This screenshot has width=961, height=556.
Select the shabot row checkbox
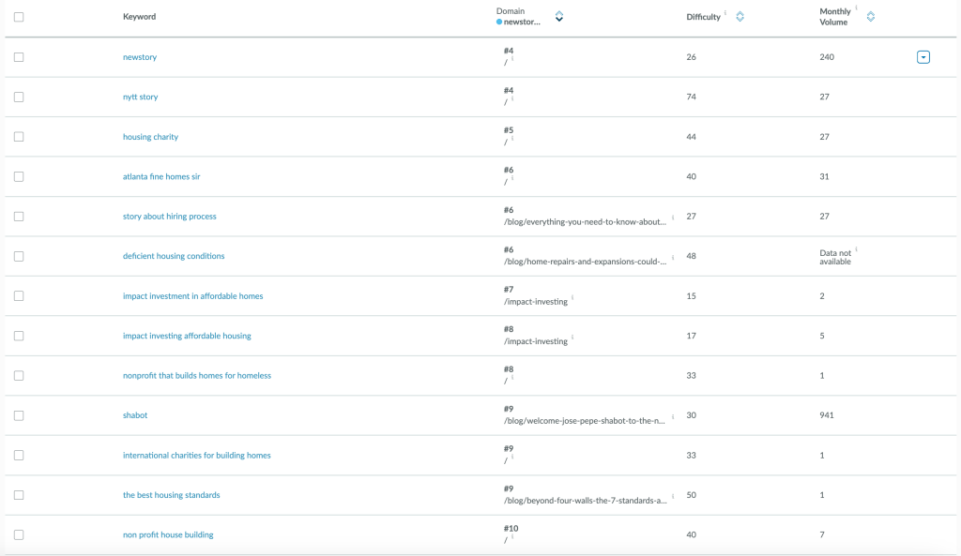(19, 415)
